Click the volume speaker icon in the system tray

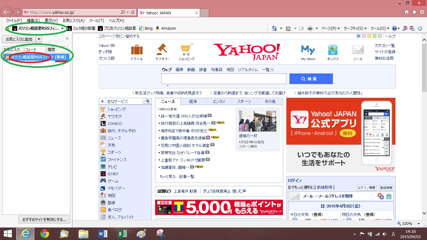pos(384,234)
